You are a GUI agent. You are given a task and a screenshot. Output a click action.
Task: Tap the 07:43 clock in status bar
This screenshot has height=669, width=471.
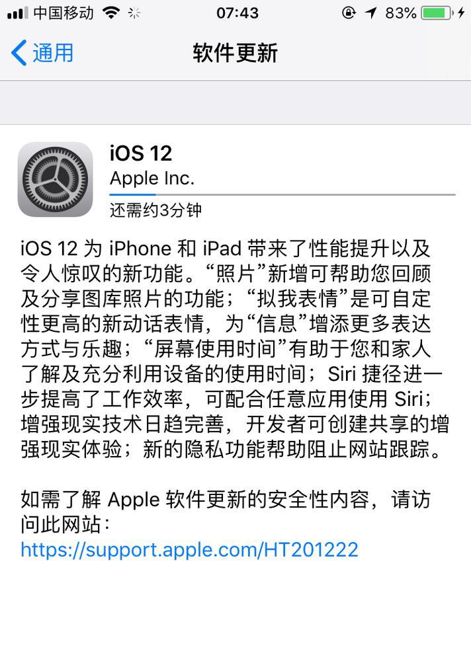237,13
